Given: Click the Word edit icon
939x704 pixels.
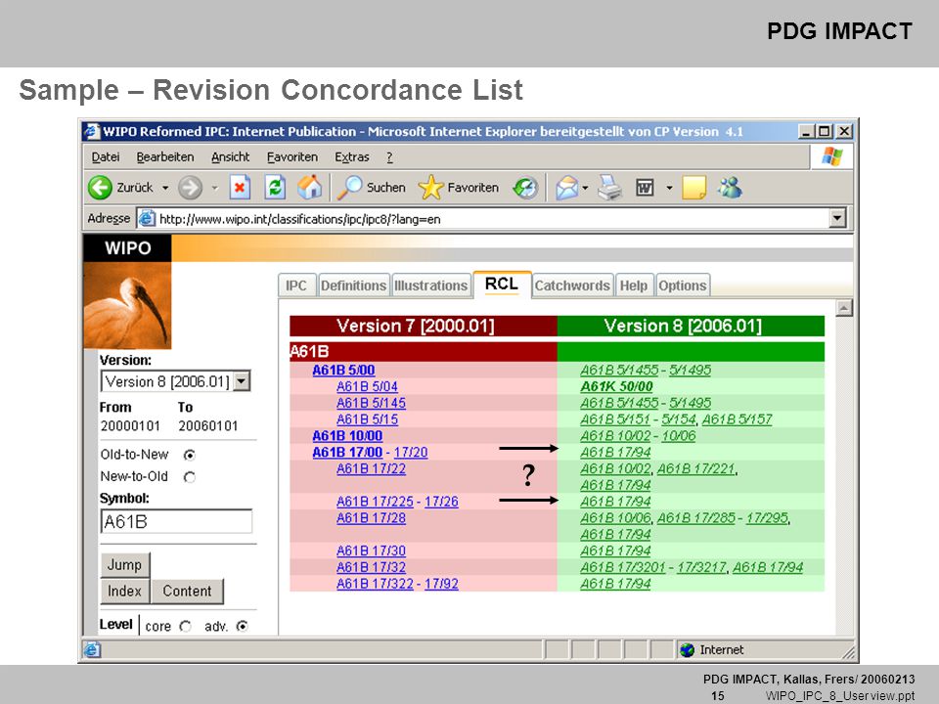Looking at the screenshot, I should 645,188.
